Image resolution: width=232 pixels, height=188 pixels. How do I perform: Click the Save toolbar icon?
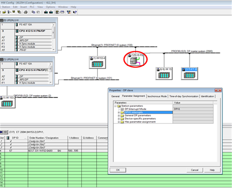pos(14,12)
